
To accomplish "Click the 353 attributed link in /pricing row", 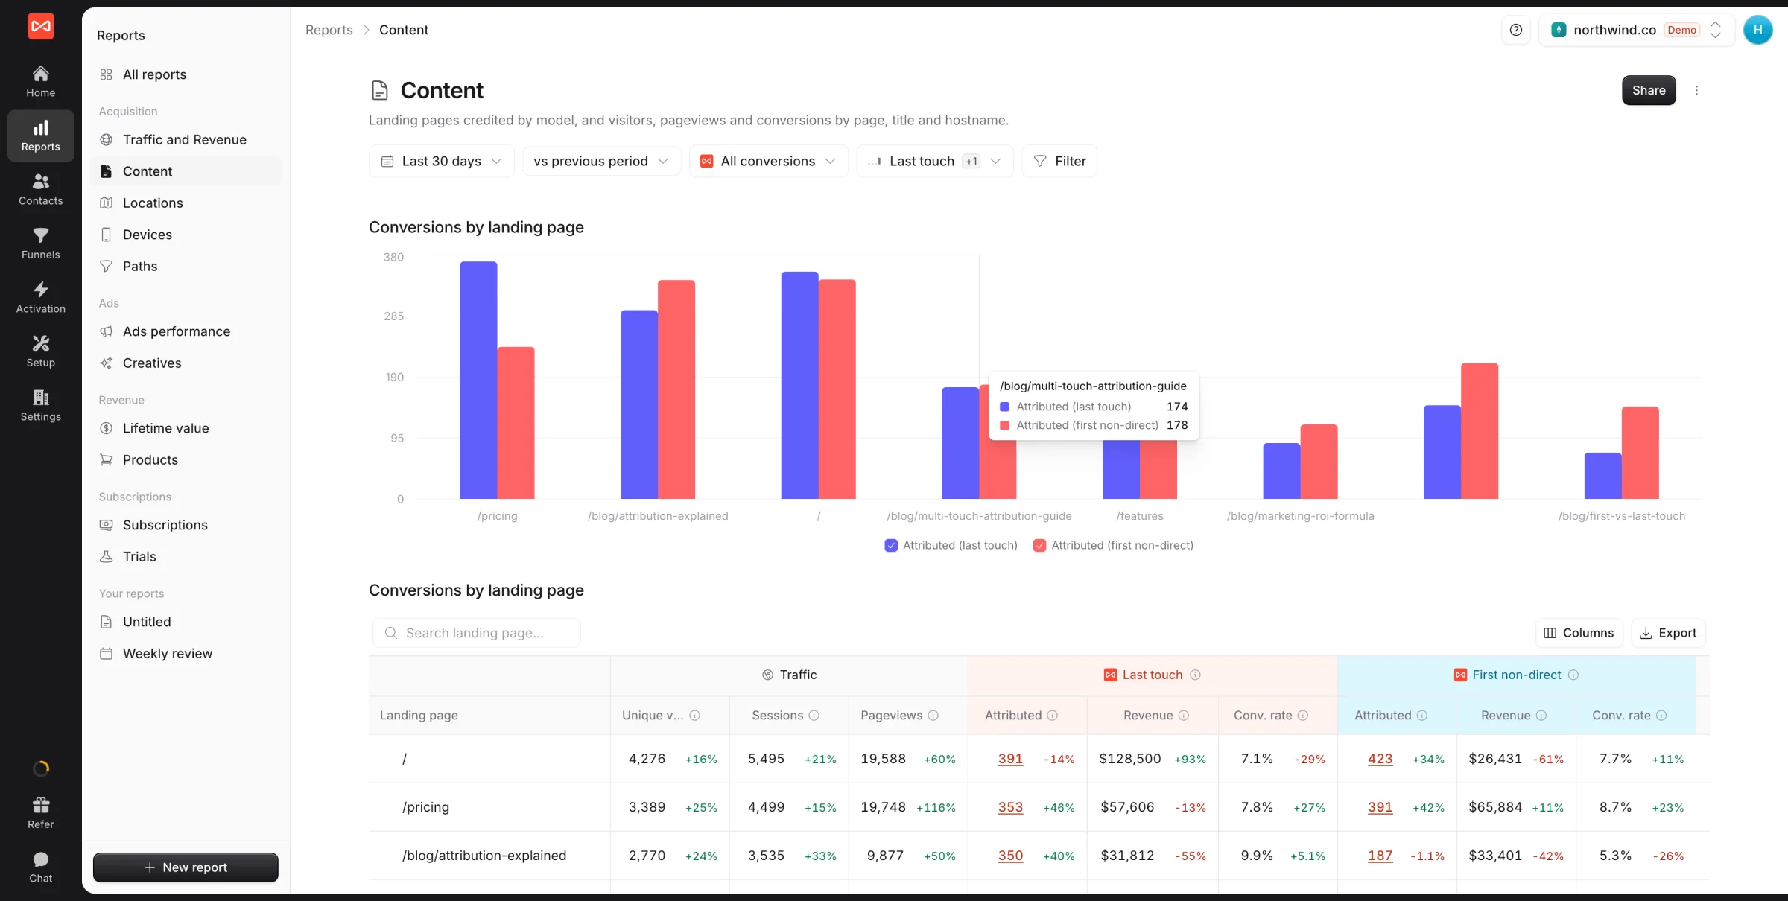I will (x=1010, y=807).
